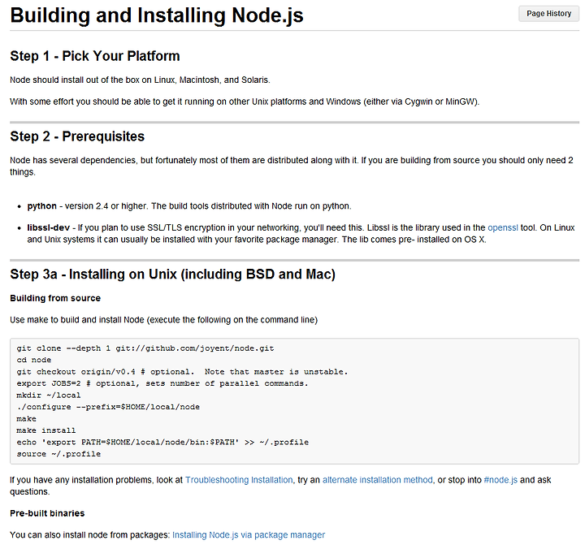Click the 'Pre-built binaries' subheading
The image size is (585, 549).
[x=47, y=513]
